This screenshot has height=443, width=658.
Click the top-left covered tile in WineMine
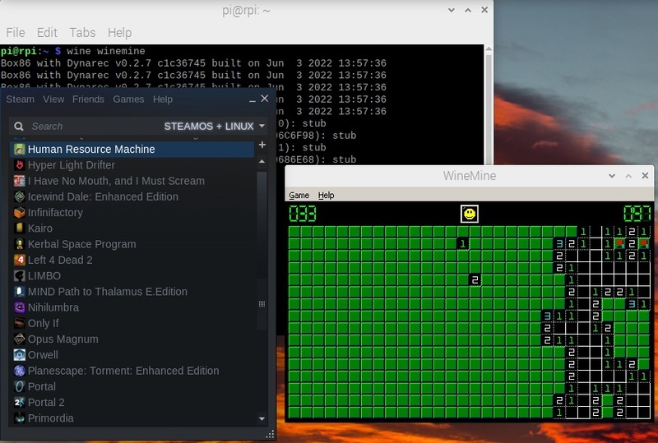[x=294, y=232]
